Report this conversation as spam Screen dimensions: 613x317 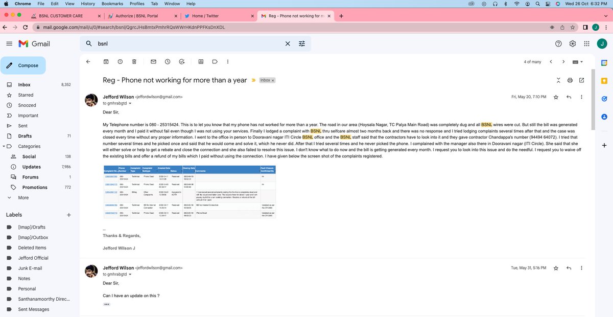click(120, 61)
